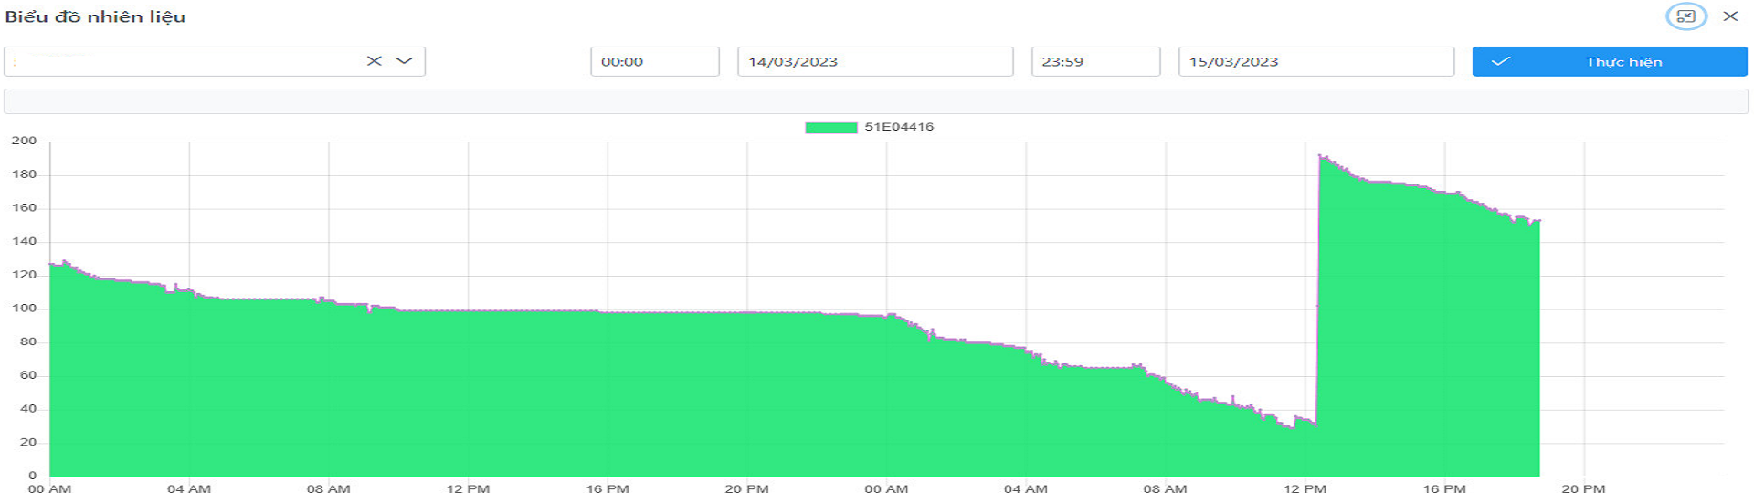Click the lowest fuel point before the refill

[x=1291, y=427]
